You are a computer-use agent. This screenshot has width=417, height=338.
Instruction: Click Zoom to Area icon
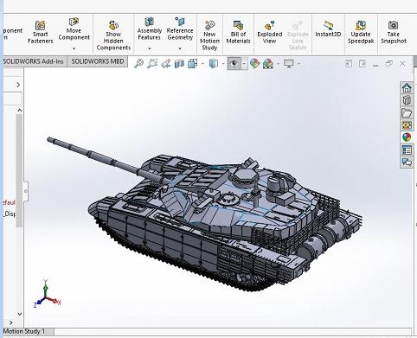152,63
